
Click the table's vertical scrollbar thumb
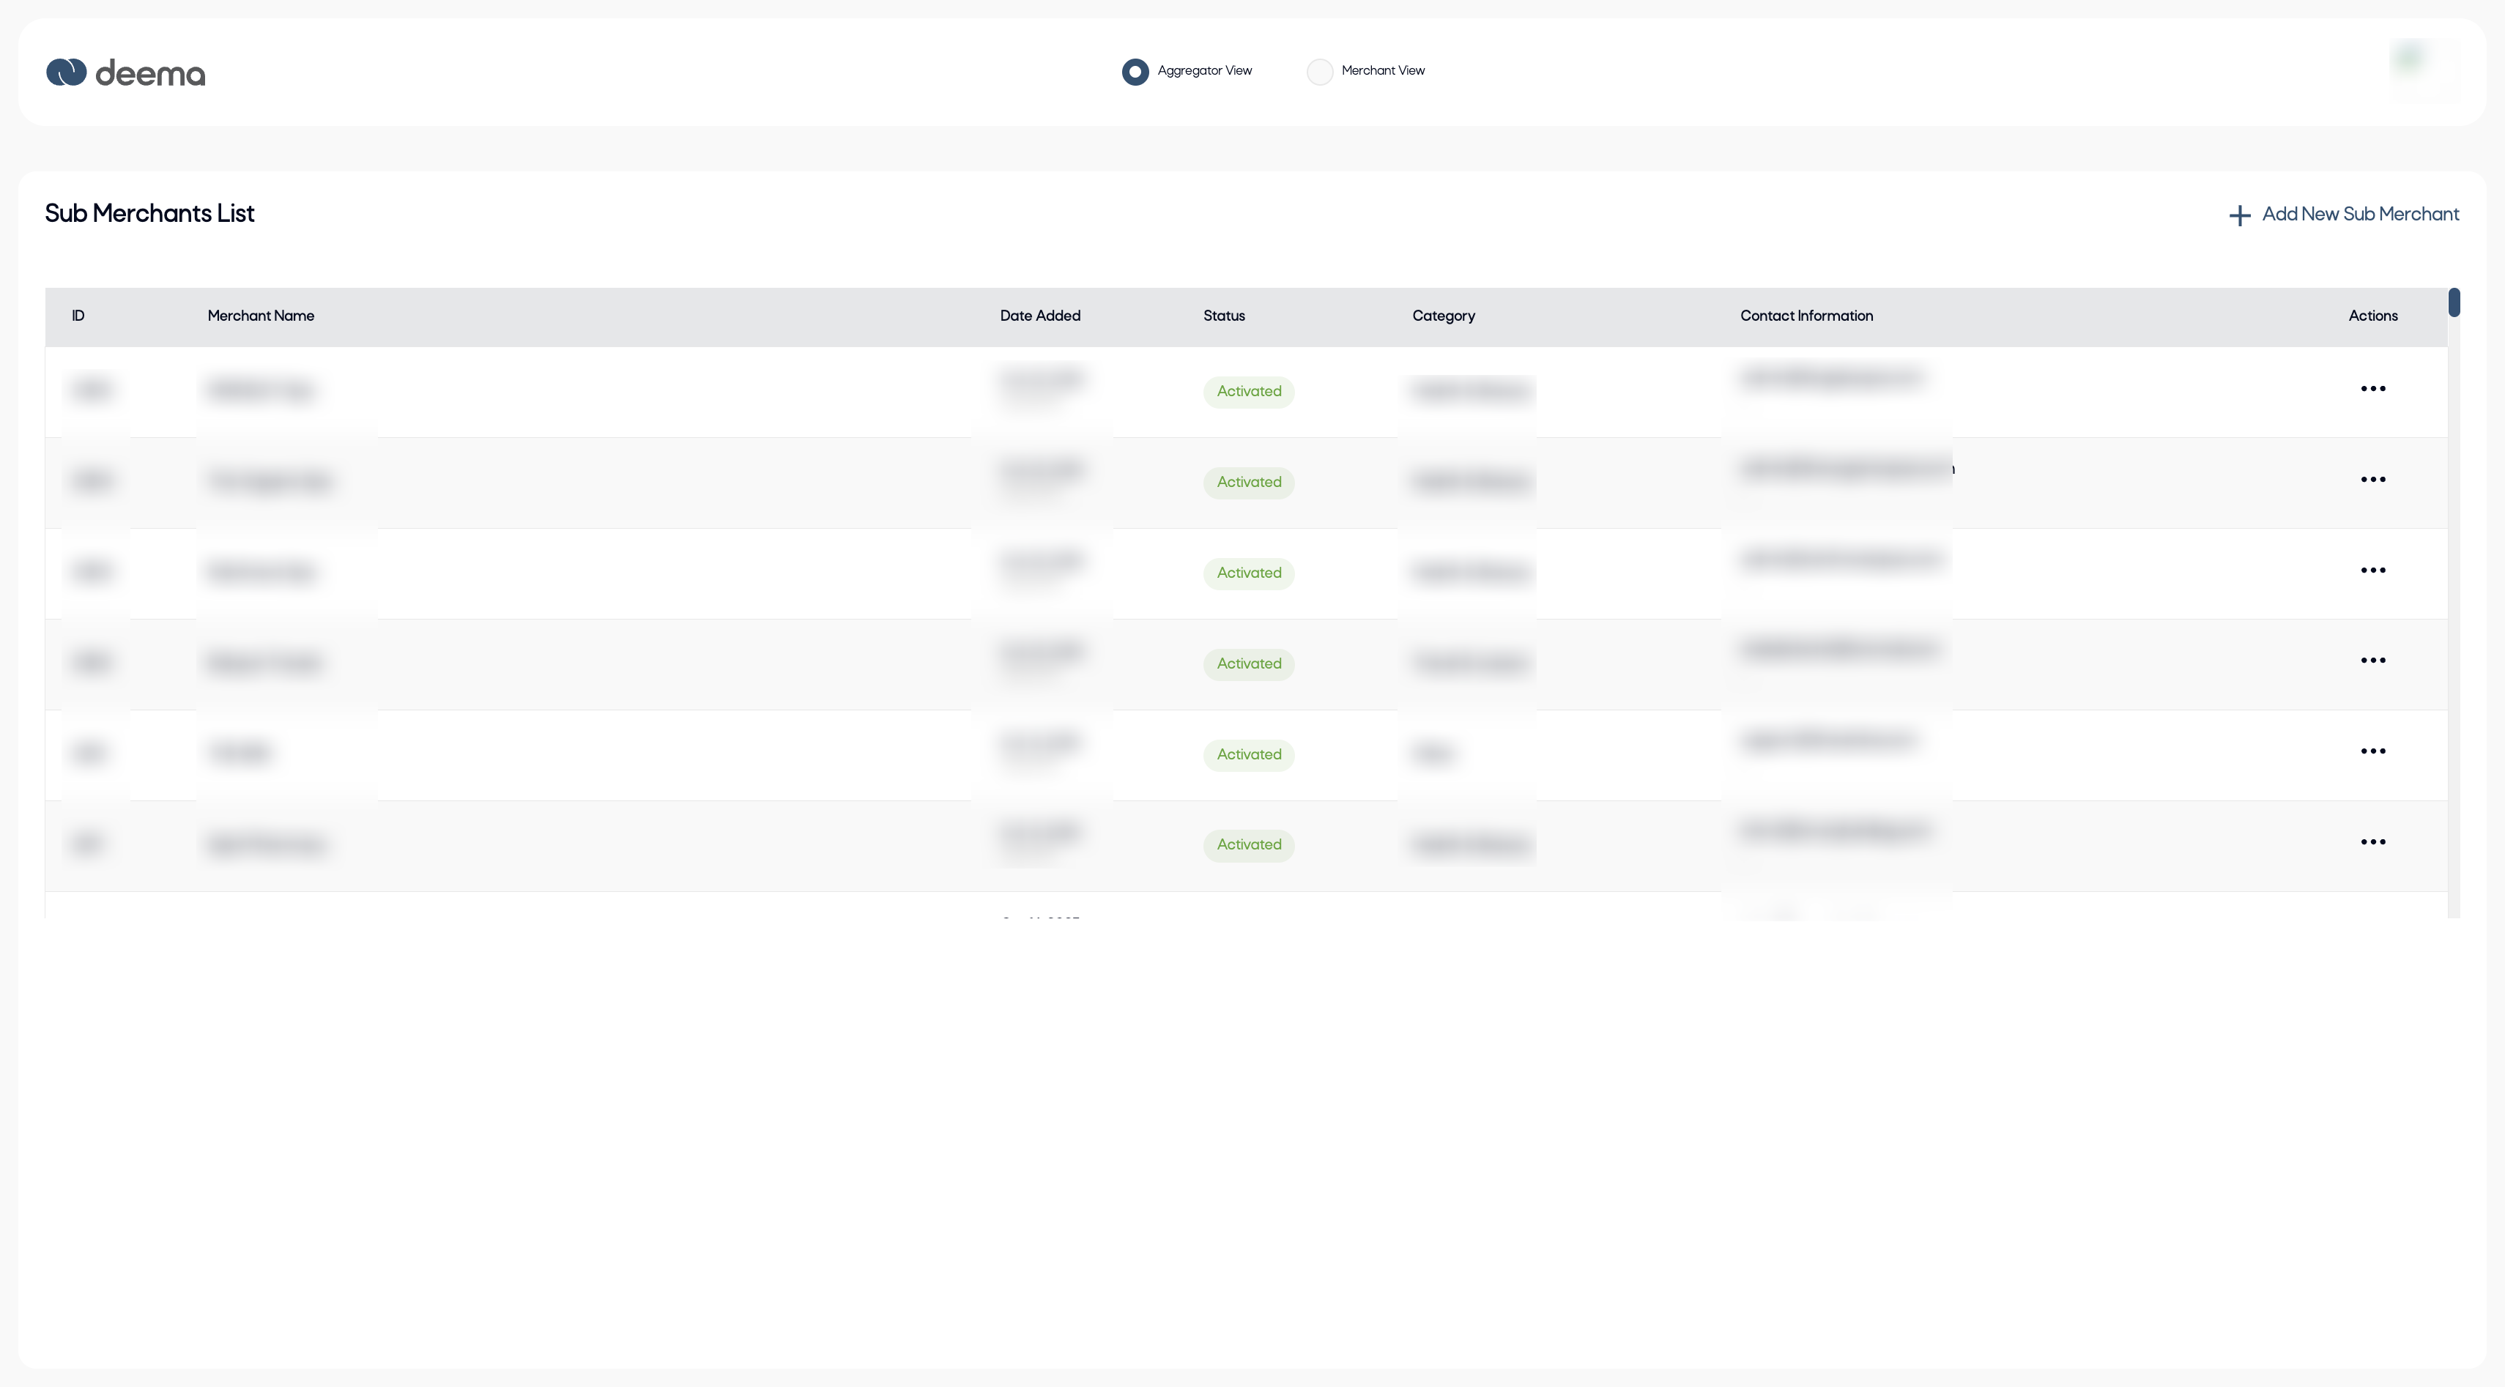(x=2454, y=302)
